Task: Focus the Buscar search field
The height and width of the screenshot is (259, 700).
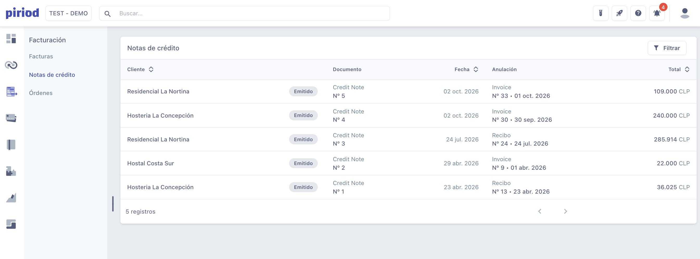Action: [245, 13]
